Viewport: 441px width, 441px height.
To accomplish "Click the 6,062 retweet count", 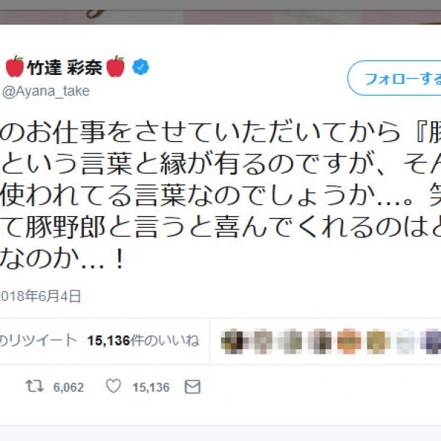I will (x=68, y=387).
